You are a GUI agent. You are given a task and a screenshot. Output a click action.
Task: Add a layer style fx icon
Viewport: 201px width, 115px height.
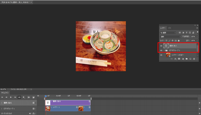pos(175,59)
